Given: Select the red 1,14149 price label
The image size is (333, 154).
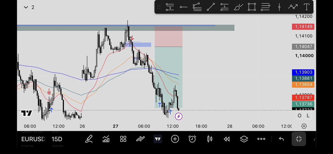Looking at the screenshot, I should click(303, 27).
